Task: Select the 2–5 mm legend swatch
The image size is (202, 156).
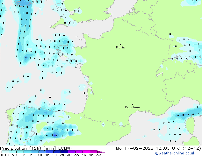Action: click(27, 152)
